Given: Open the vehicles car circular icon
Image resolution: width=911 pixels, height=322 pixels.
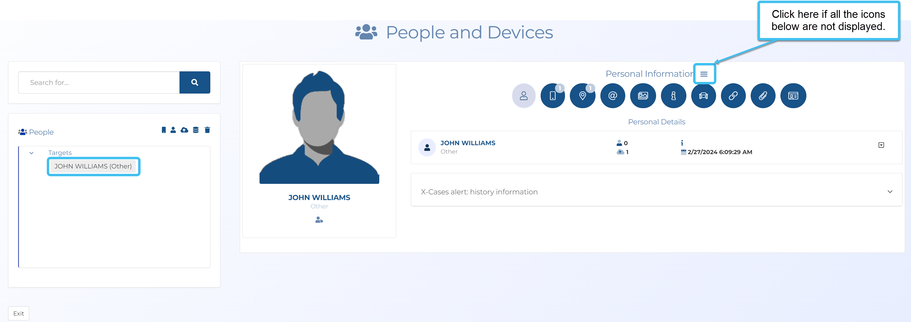Looking at the screenshot, I should click(703, 96).
